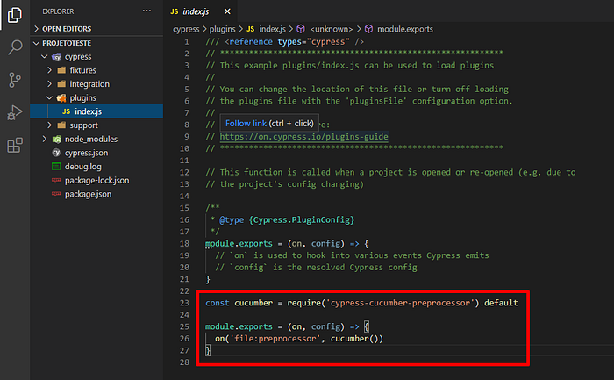Click 'cypress-cucumber-preprocessor' string on line 23
Viewport: 614px width, 380px height.
[x=400, y=303]
